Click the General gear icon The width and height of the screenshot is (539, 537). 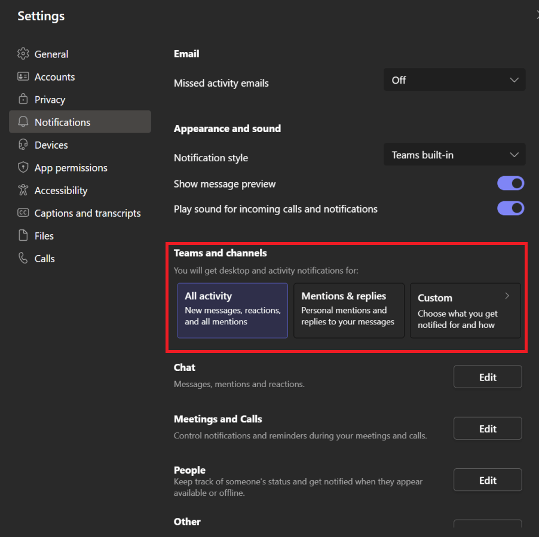(x=23, y=54)
